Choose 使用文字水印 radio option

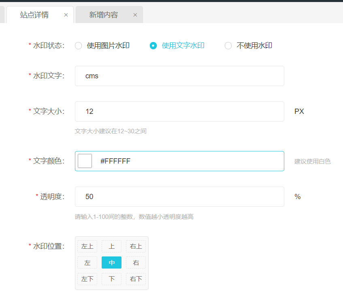click(153, 46)
